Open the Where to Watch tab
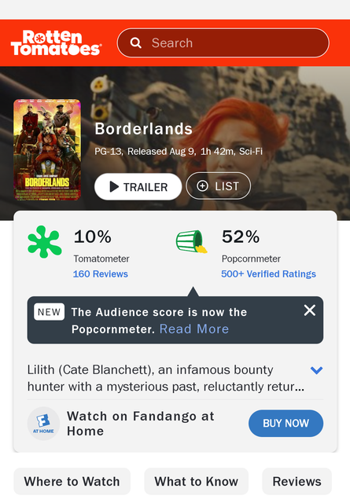350x503 pixels. [x=72, y=481]
